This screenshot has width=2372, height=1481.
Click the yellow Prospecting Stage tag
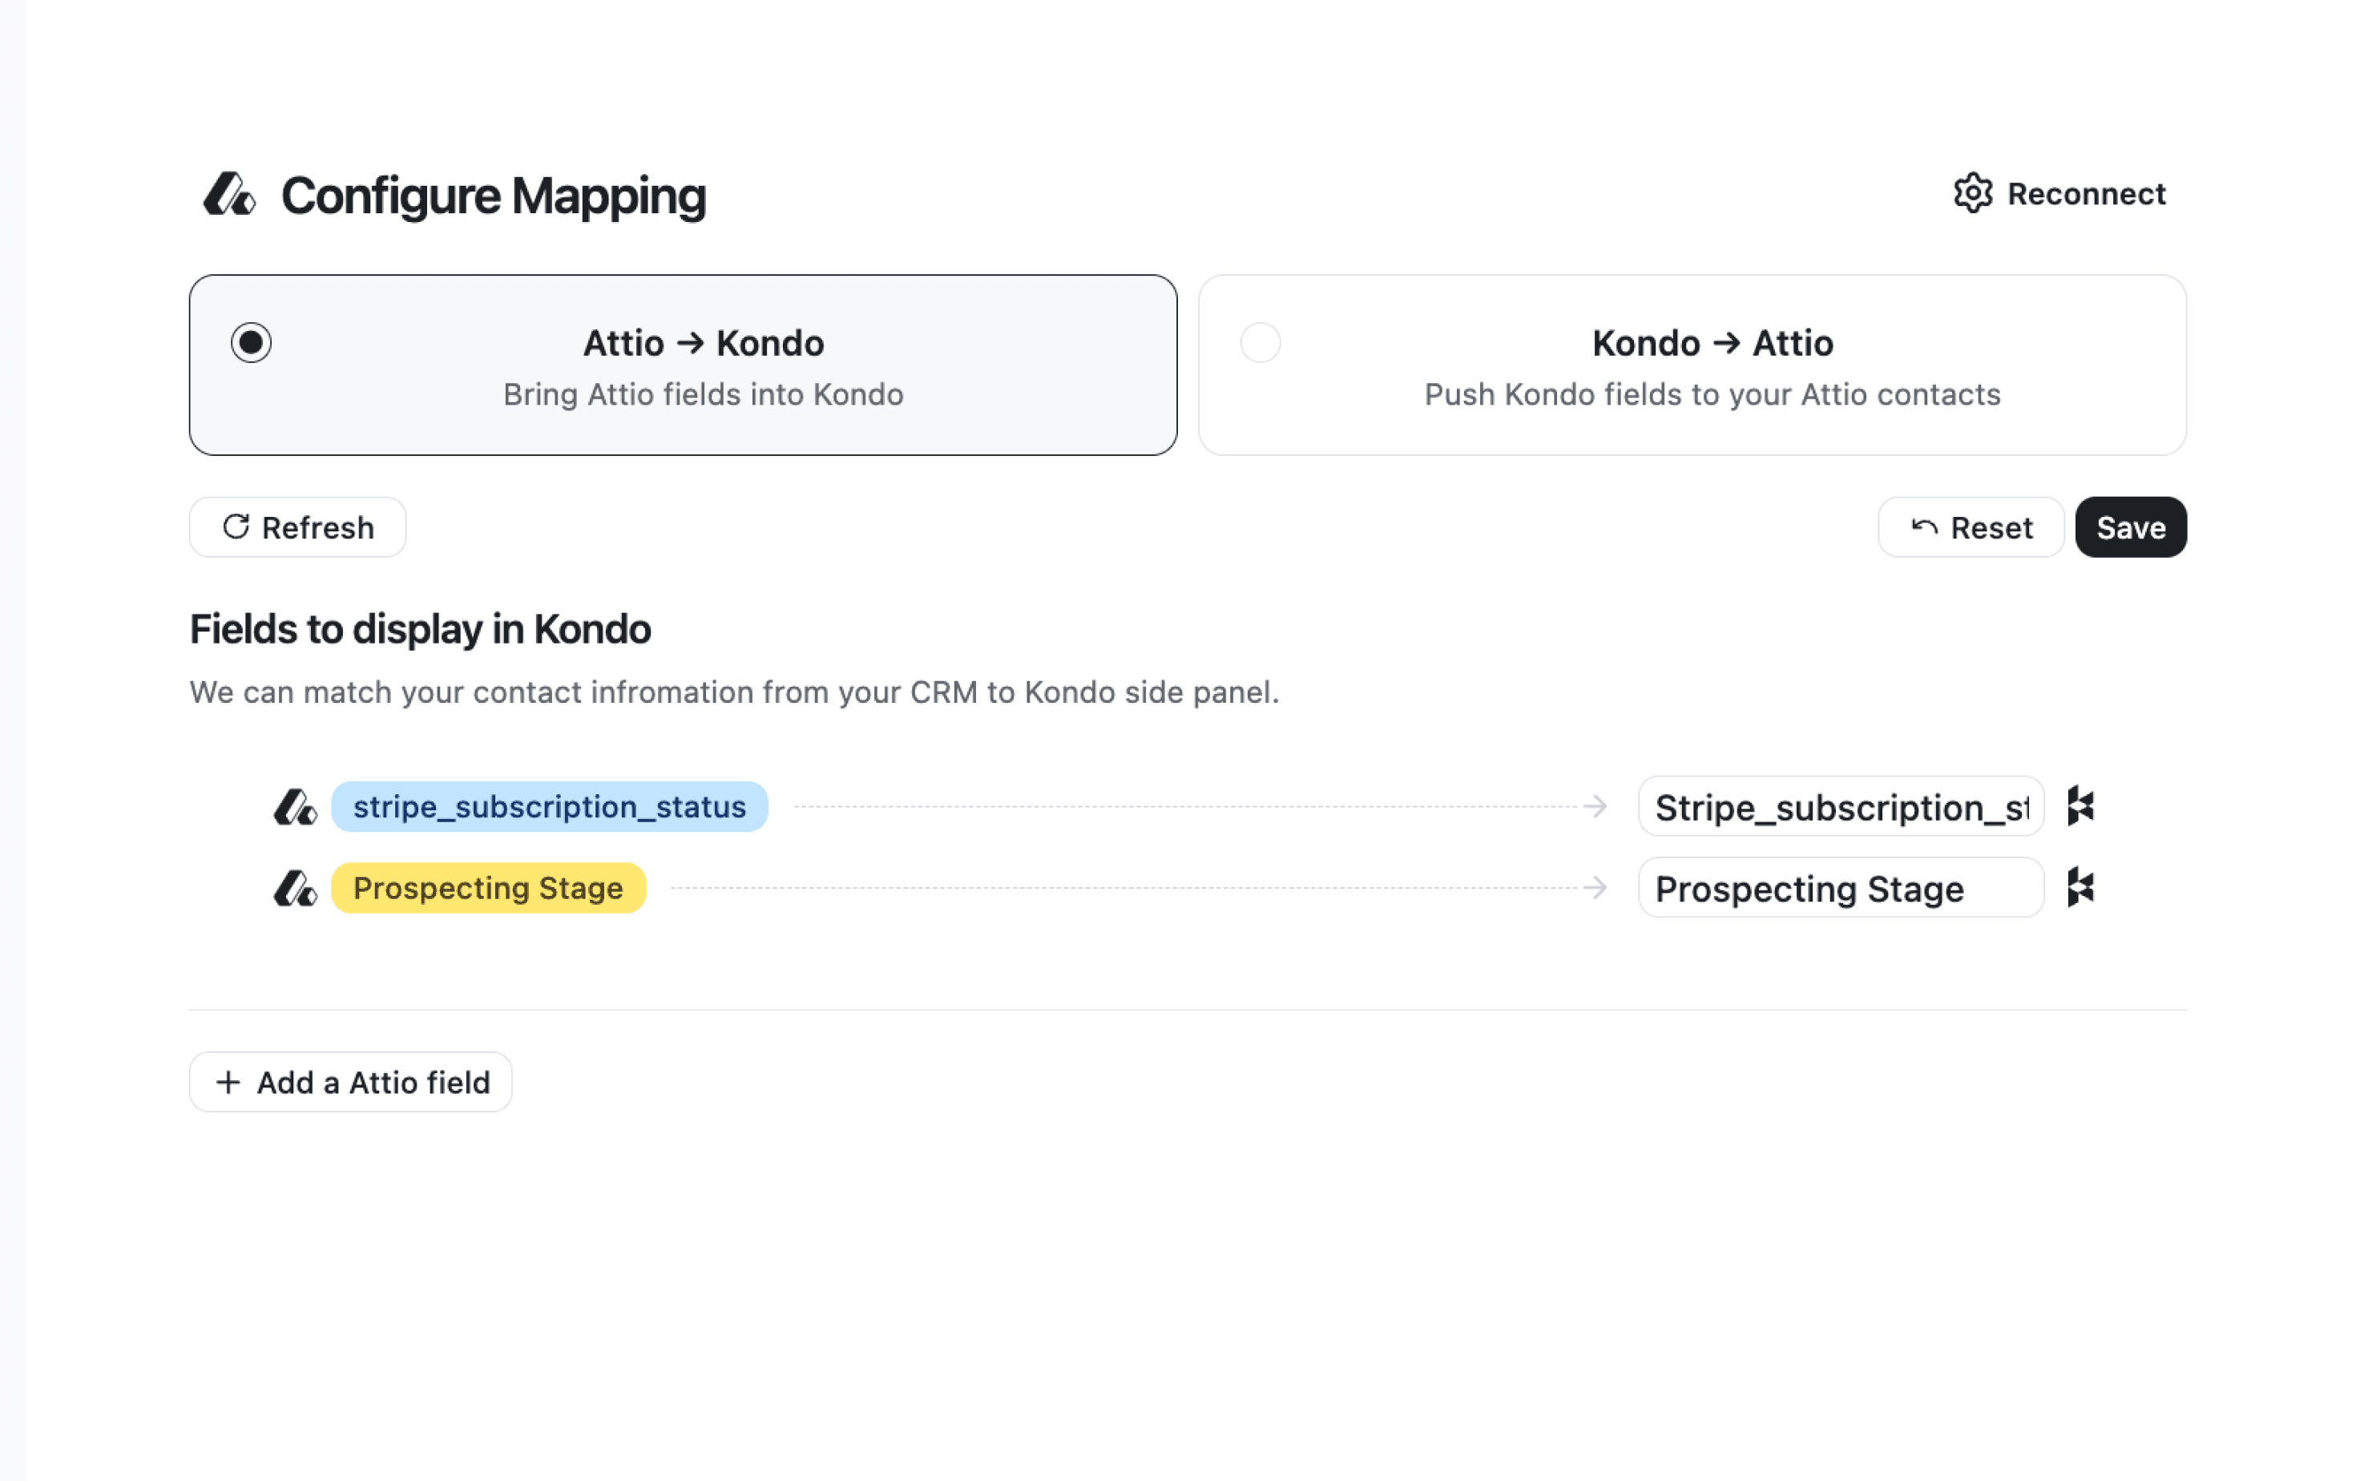pos(488,889)
